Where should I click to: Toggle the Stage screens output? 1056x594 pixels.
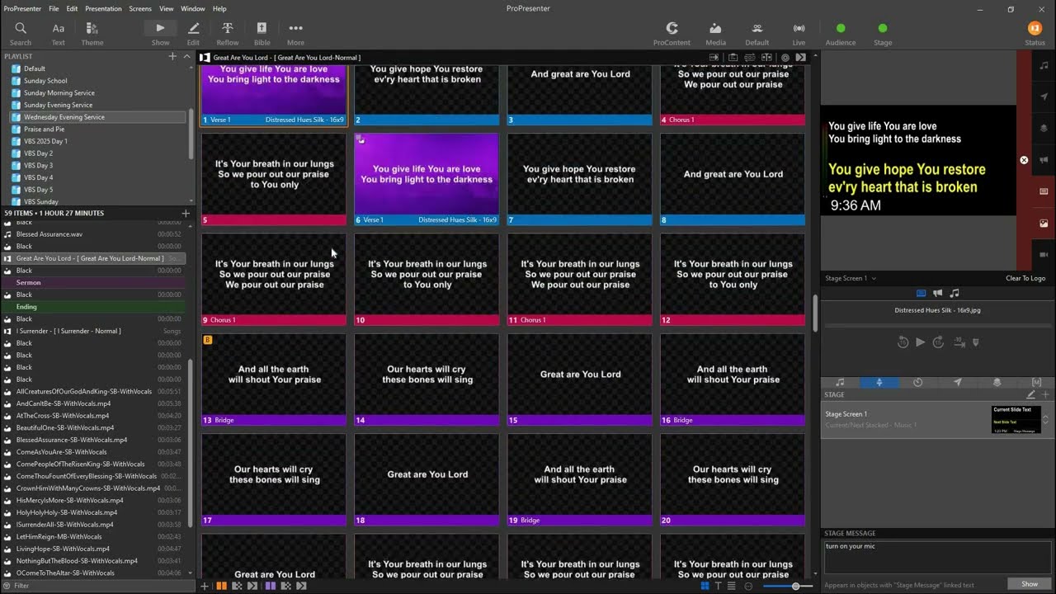883,34
